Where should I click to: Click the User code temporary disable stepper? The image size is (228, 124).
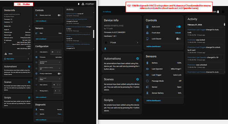click(x=57, y=85)
